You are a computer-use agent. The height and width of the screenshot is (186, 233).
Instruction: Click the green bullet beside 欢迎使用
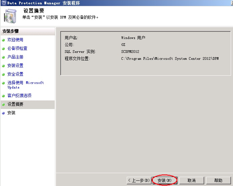[3, 40]
